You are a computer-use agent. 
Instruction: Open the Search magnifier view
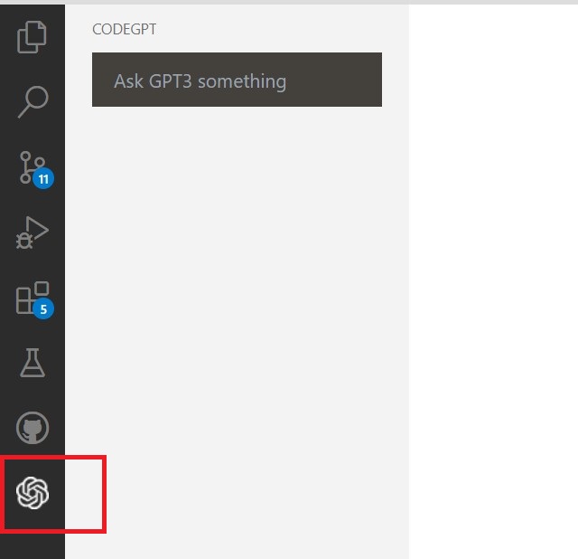click(x=33, y=102)
